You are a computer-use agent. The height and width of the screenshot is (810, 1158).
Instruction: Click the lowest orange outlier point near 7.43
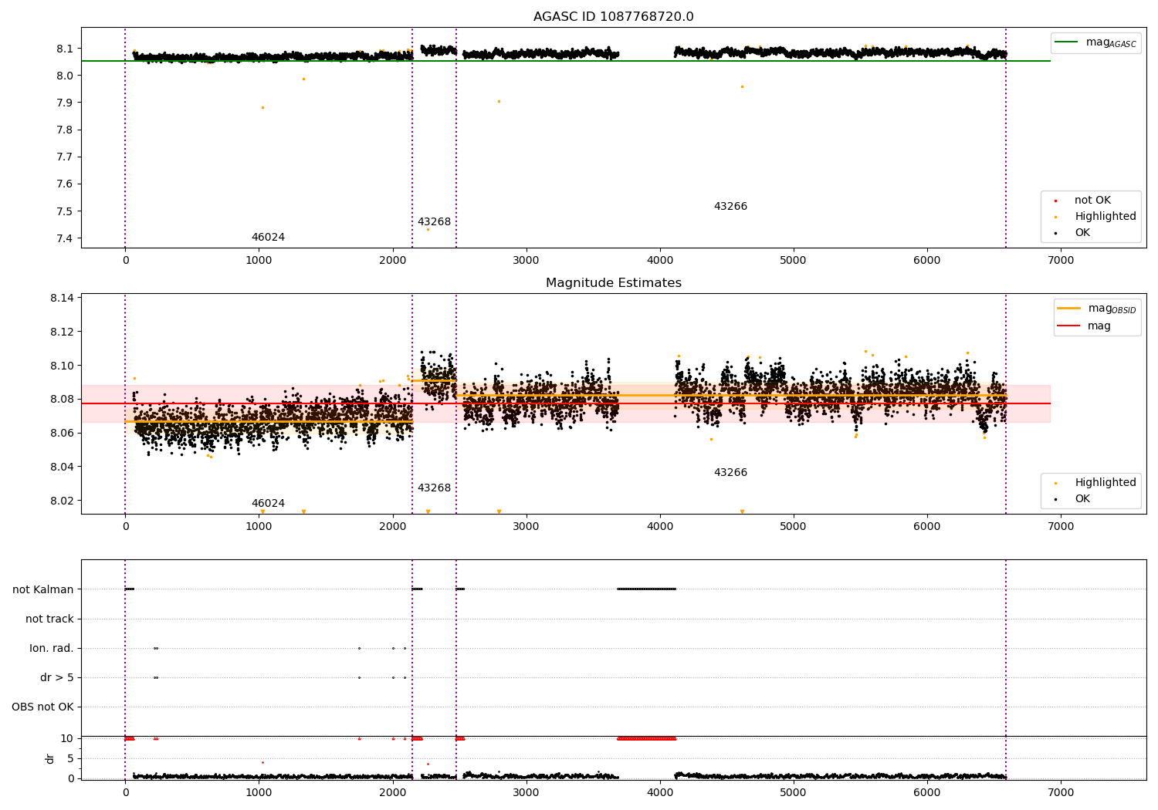428,229
